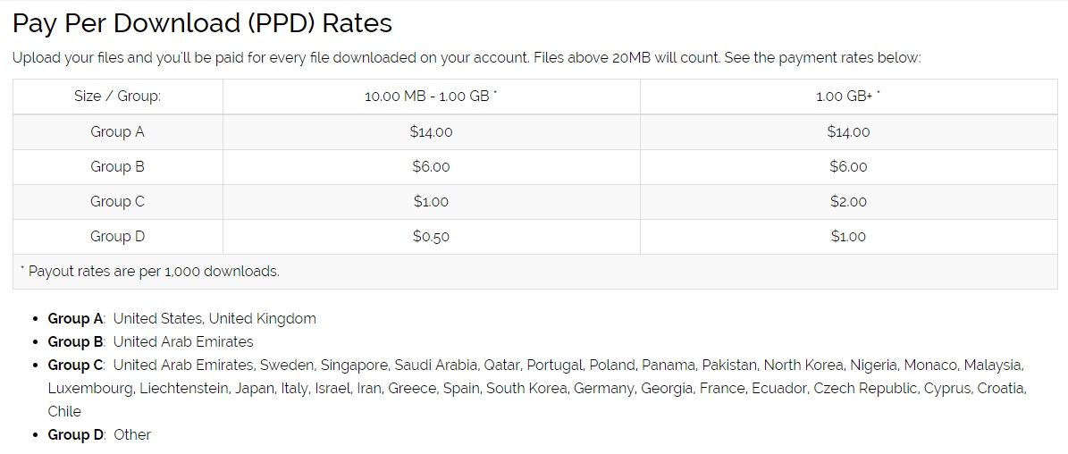Viewport: 1068px width, 454px height.
Task: Click the Group D row label
Action: pyautogui.click(x=117, y=237)
